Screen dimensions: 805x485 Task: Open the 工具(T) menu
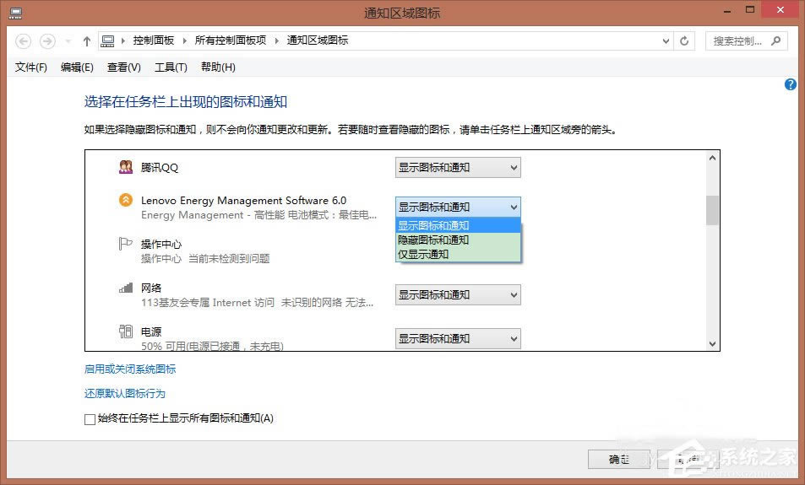pyautogui.click(x=171, y=67)
